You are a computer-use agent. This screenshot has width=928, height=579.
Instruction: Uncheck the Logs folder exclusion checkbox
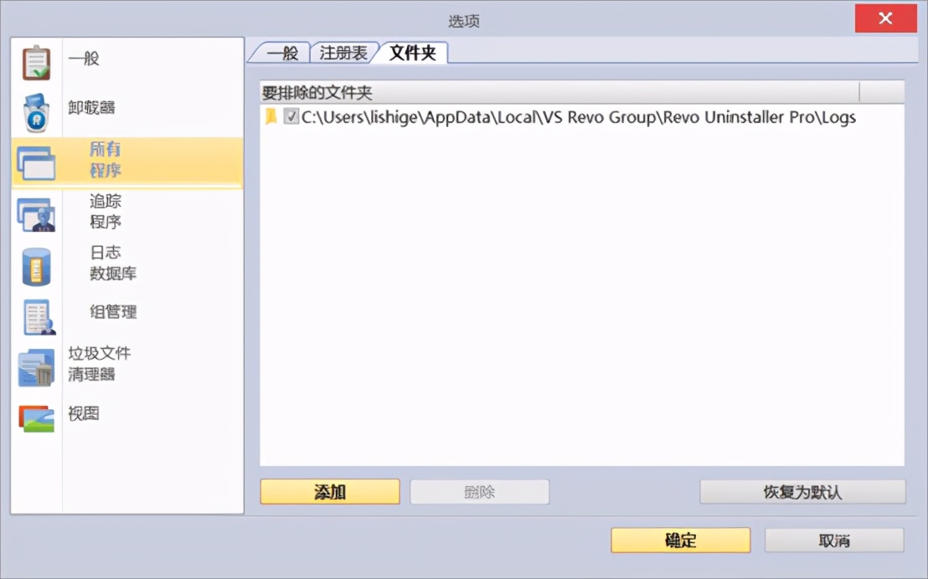[x=291, y=116]
